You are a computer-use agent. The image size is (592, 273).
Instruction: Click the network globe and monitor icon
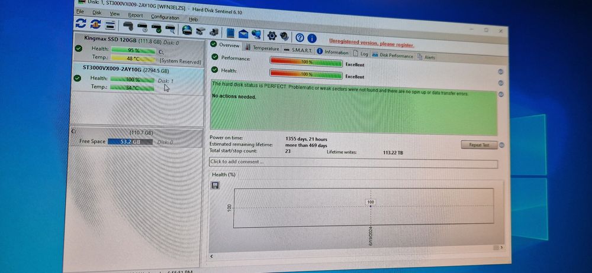[x=256, y=34]
